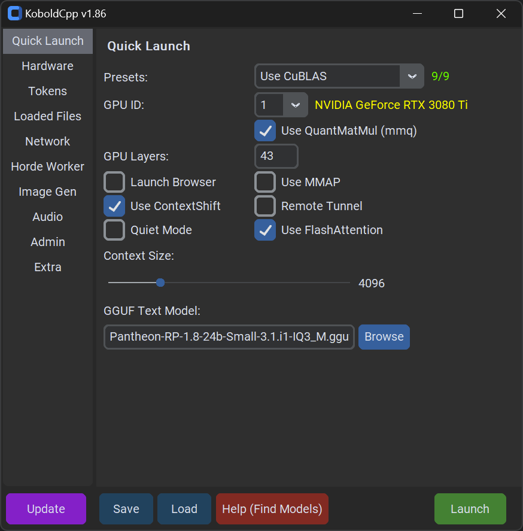The image size is (523, 531).
Task: Open the Admin tab
Action: [48, 242]
